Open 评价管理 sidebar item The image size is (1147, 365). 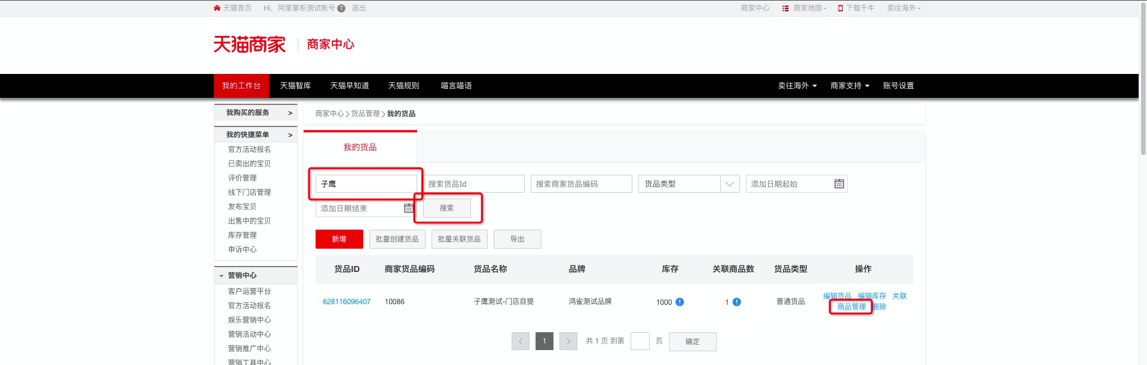point(242,178)
